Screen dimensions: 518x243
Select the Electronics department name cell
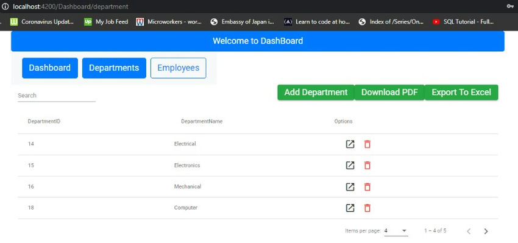point(187,165)
